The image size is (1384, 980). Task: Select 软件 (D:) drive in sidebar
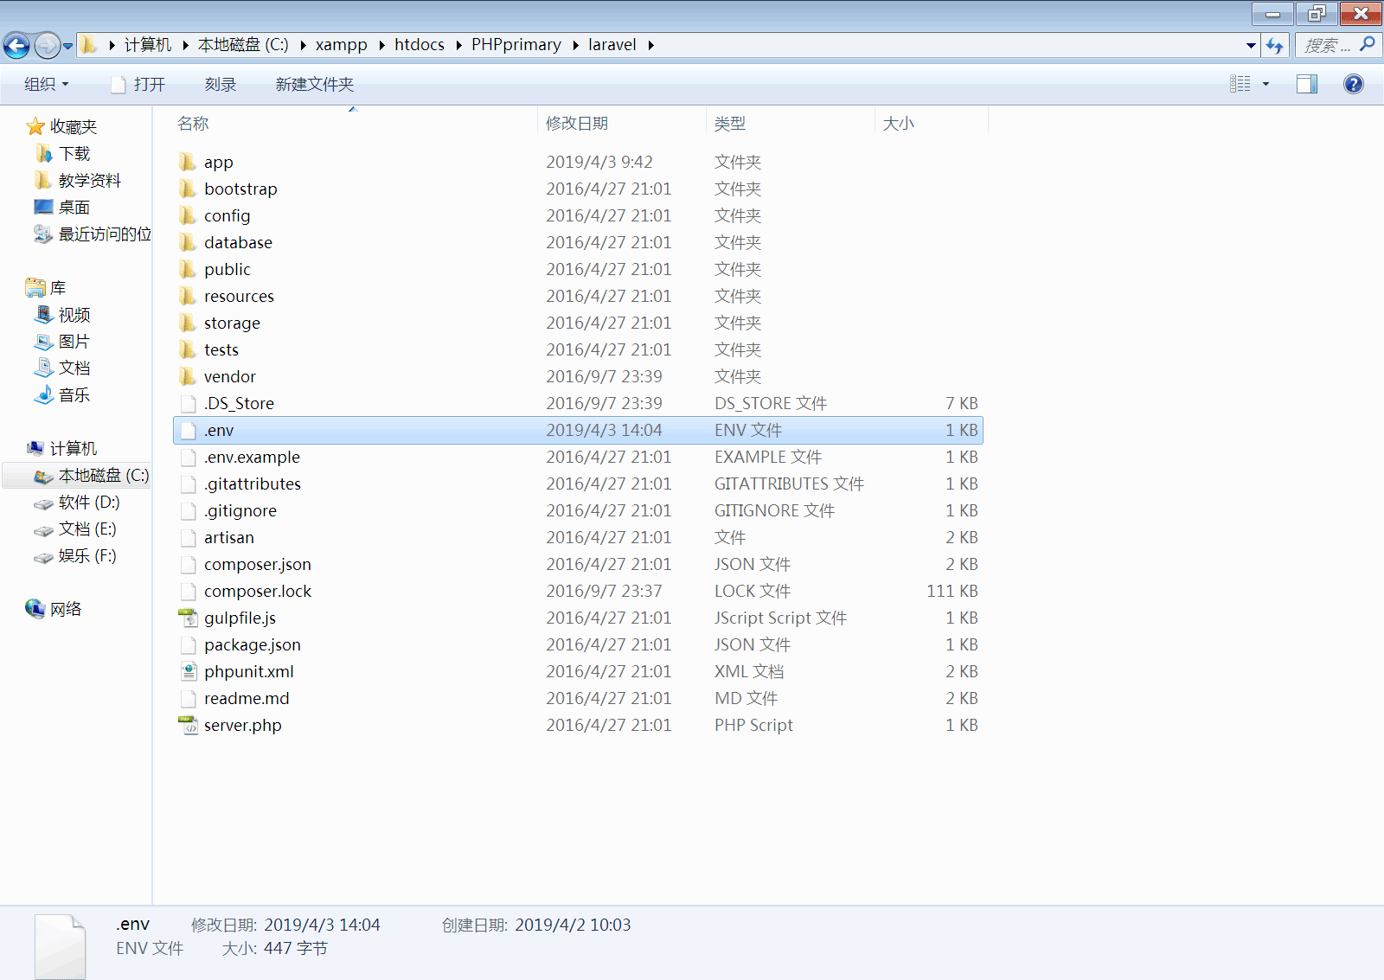(x=88, y=503)
